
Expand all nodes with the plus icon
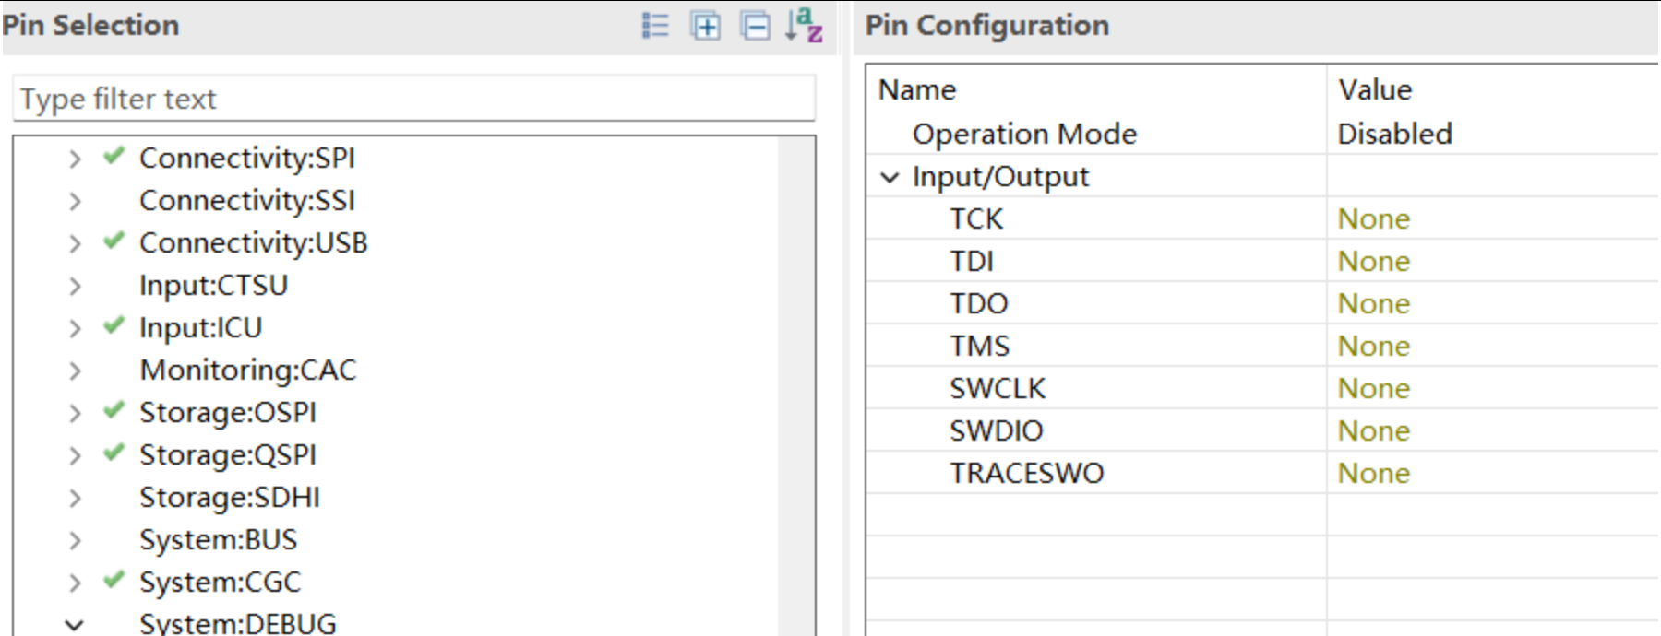coord(706,25)
